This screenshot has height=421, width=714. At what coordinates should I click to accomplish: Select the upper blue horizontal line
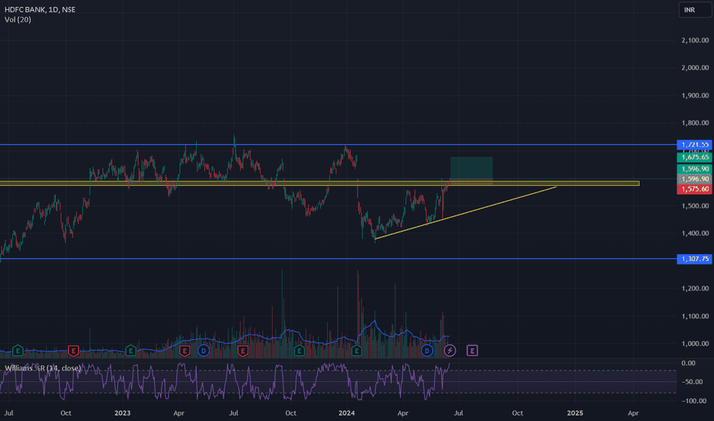pyautogui.click(x=337, y=145)
